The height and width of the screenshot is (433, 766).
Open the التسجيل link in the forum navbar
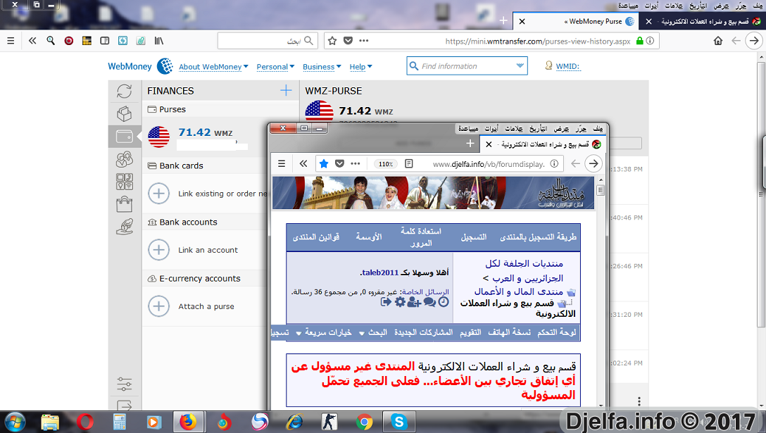474,237
